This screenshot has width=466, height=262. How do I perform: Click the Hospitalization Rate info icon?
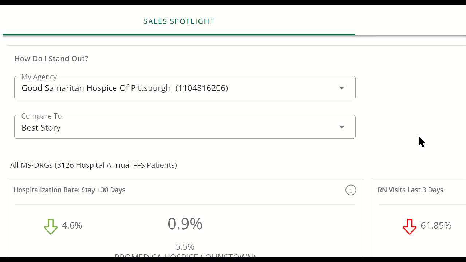(x=351, y=190)
